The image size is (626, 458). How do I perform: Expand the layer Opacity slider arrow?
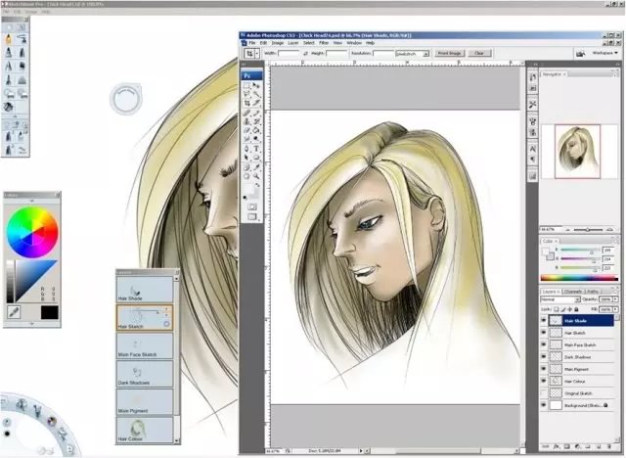click(618, 298)
